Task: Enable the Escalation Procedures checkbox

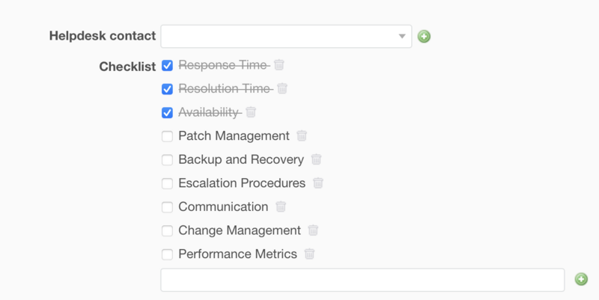Action: [x=167, y=183]
